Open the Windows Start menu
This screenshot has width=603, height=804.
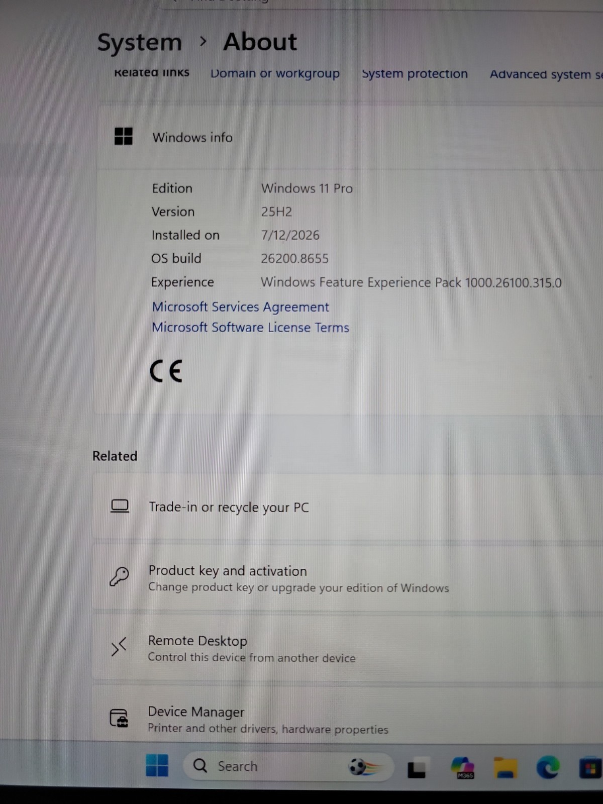point(157,765)
